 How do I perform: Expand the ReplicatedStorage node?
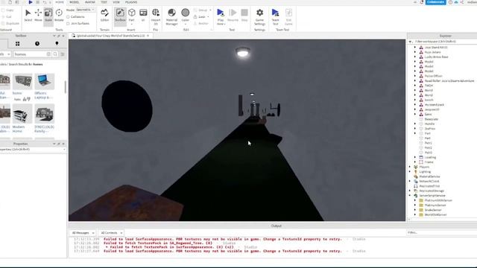click(x=410, y=191)
